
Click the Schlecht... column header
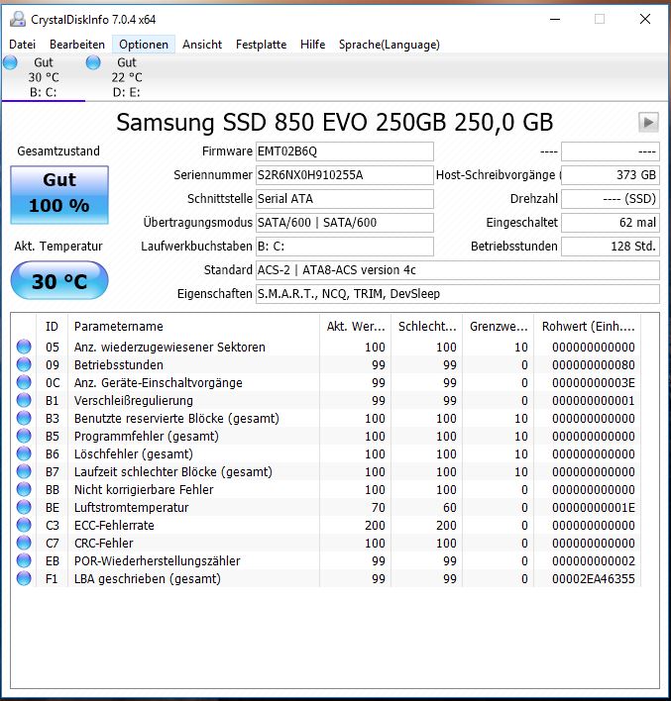click(427, 327)
